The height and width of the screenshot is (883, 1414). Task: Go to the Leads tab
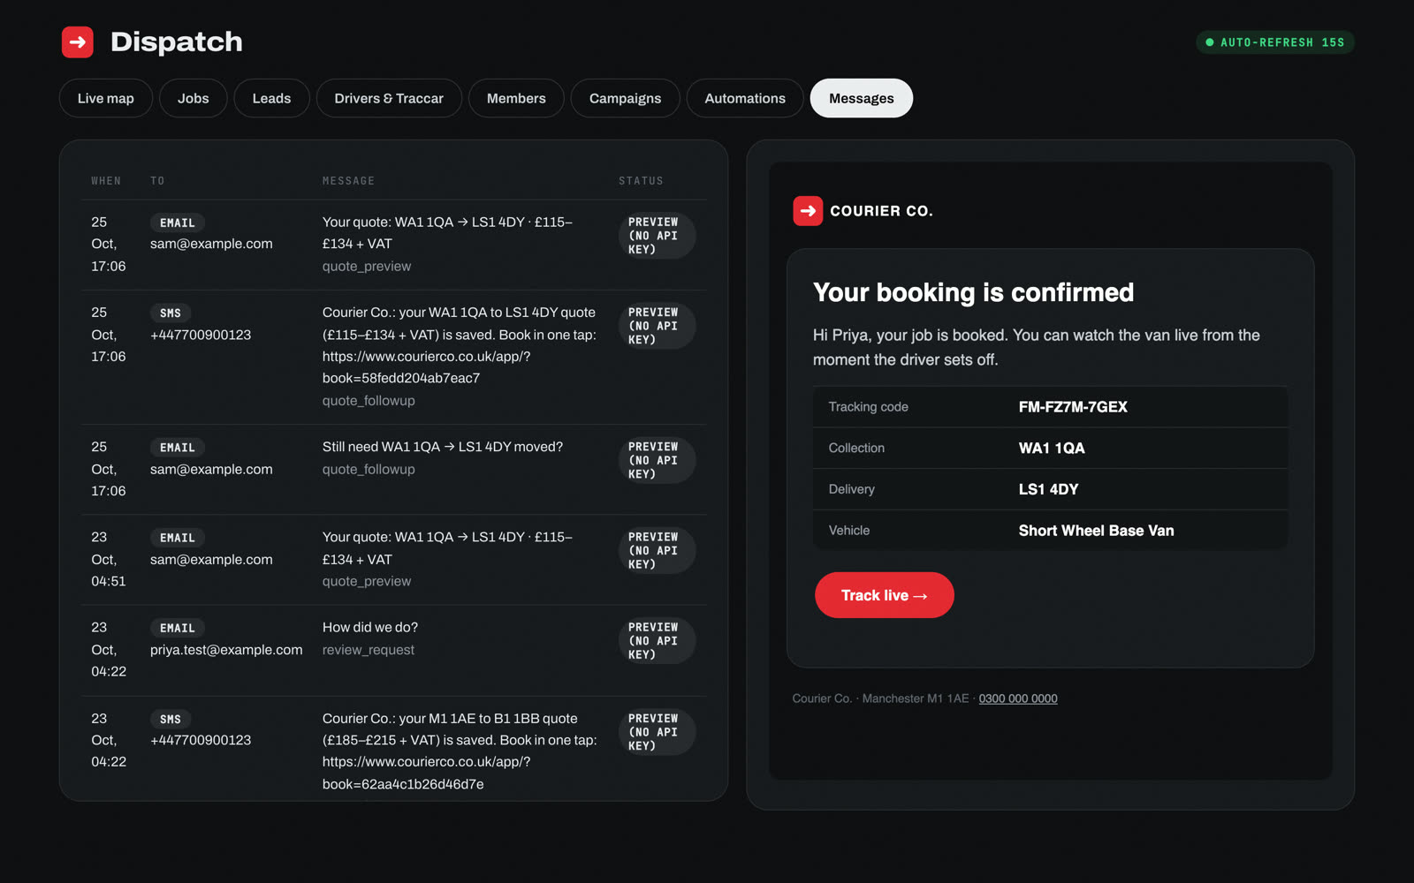[271, 98]
